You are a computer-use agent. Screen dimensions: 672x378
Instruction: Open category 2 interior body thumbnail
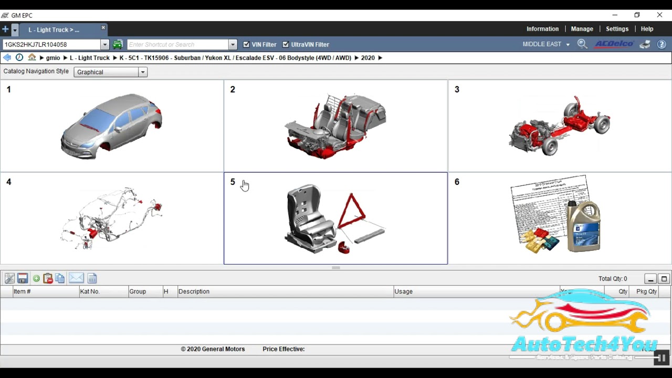336,126
